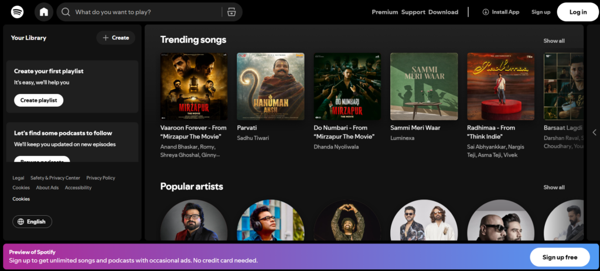Open the Support page
Image resolution: width=600 pixels, height=271 pixels.
pos(413,12)
